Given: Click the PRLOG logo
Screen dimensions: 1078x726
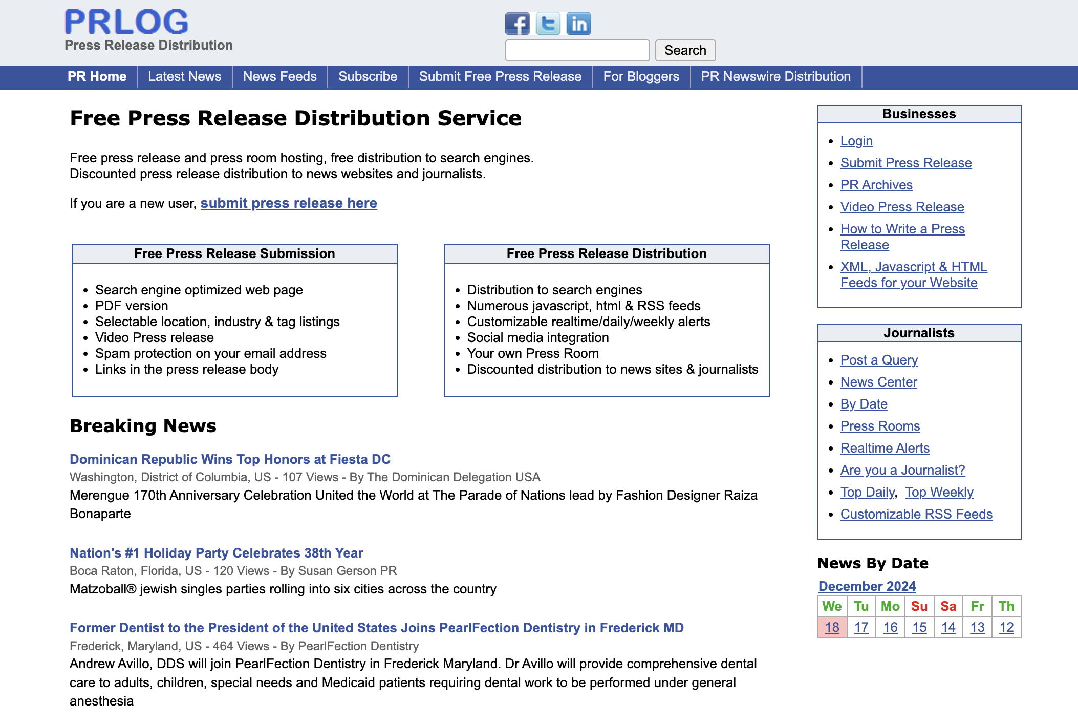Looking at the screenshot, I should click(126, 22).
